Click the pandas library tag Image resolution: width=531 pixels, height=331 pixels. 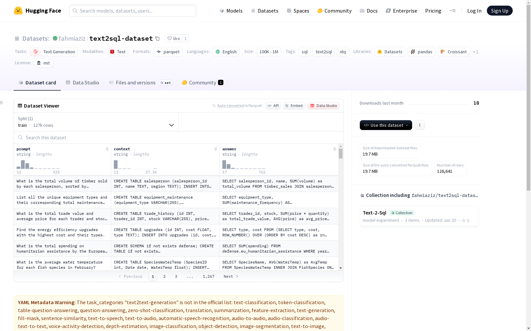click(421, 52)
